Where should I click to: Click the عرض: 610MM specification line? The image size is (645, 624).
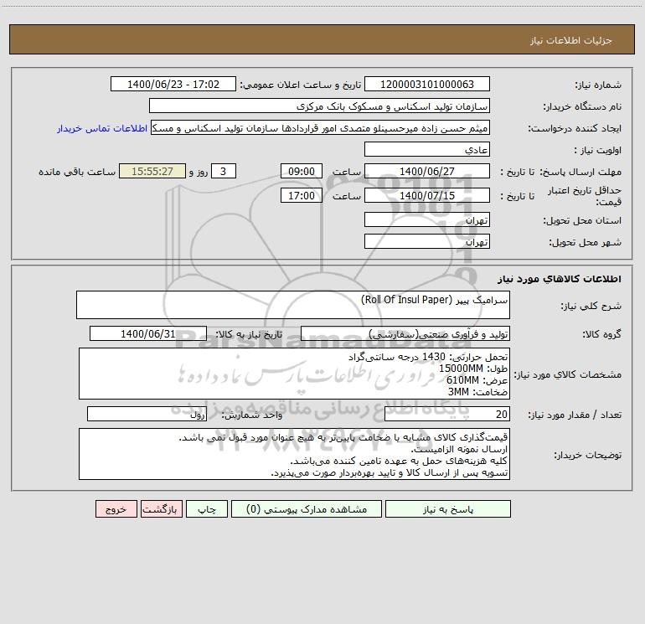[x=477, y=379]
